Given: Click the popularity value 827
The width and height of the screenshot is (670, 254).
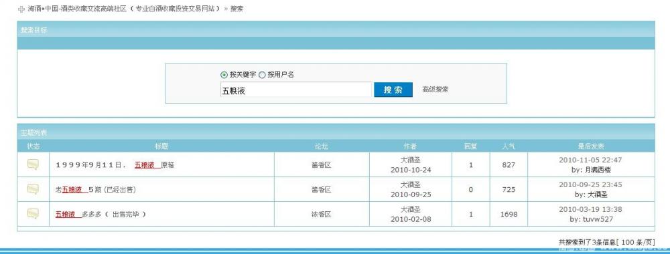Looking at the screenshot, I should (x=509, y=165).
